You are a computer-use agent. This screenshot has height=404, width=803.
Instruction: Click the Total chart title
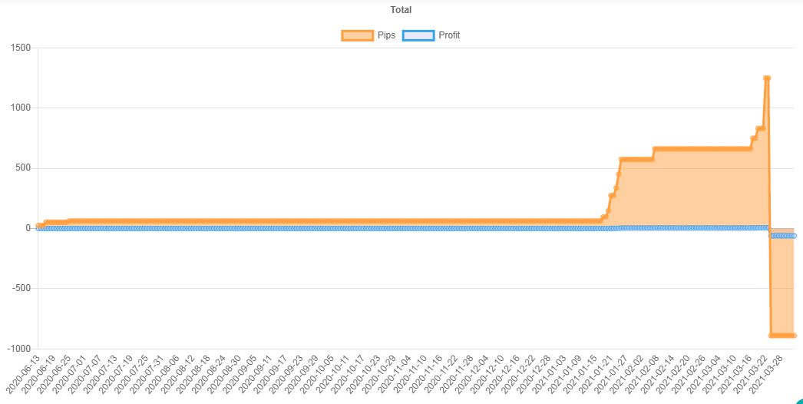pos(401,10)
